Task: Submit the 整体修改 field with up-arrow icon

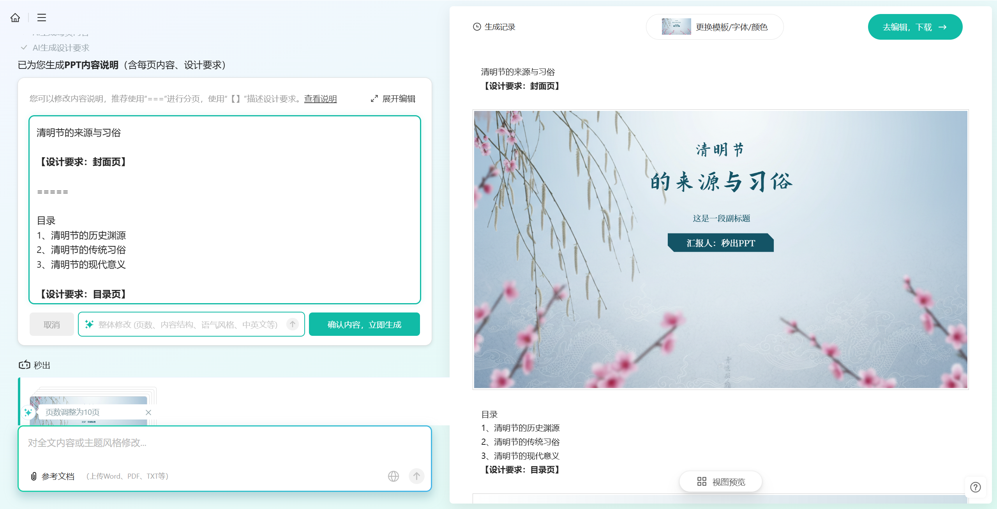Action: (293, 324)
